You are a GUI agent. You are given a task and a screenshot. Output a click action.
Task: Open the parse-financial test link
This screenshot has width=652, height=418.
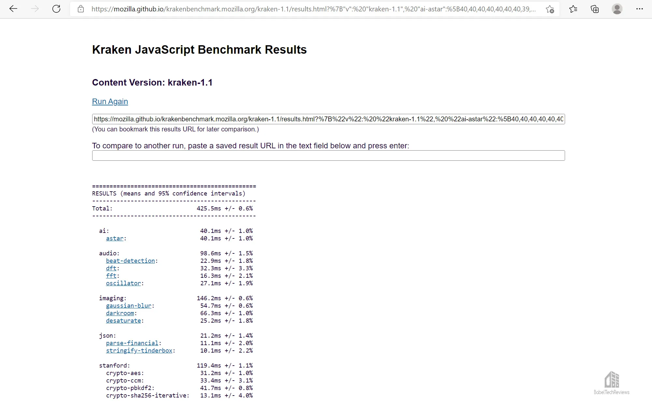(132, 343)
